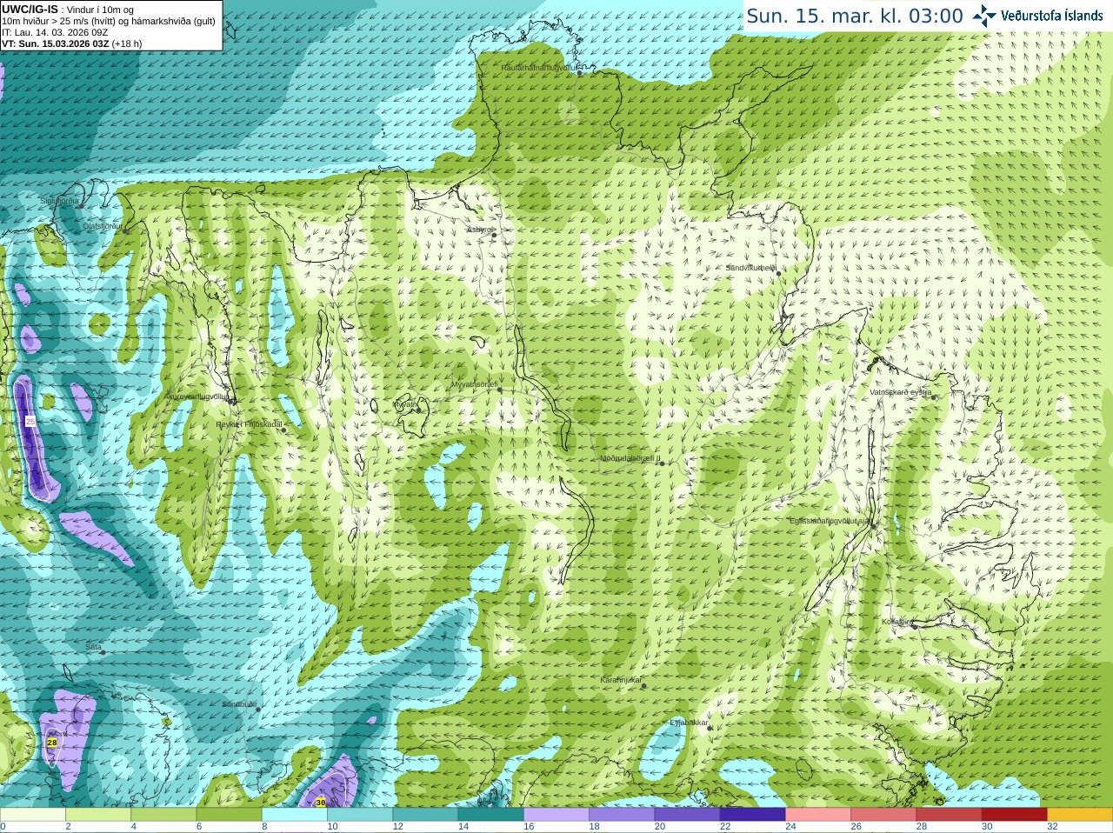Click the Mývatn station label
Viewport: 1113px width, 833px height.
pos(406,404)
